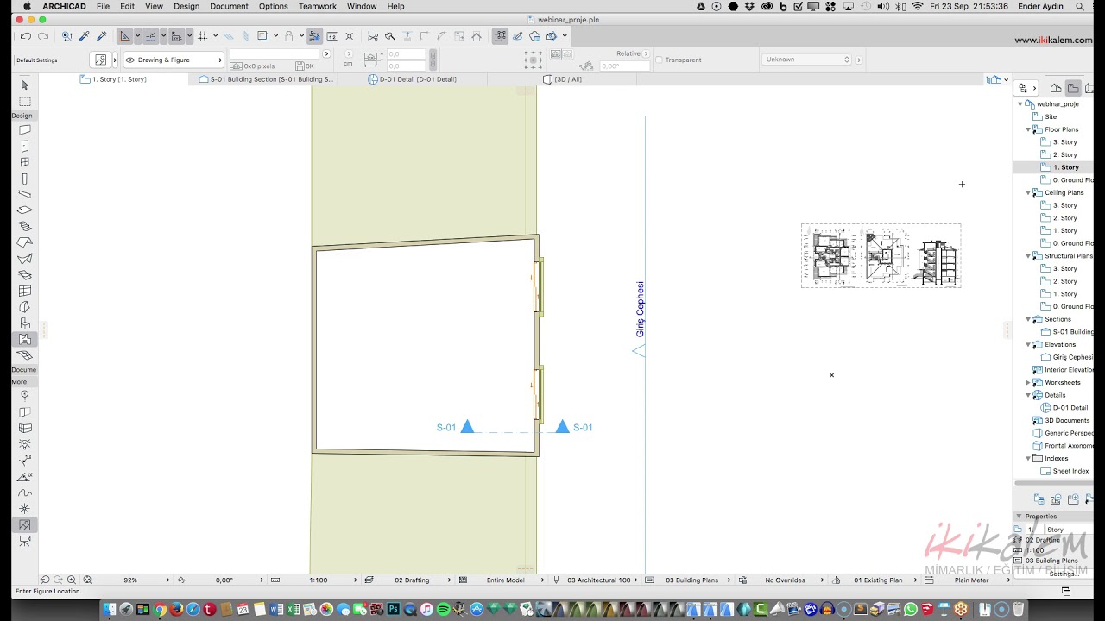The width and height of the screenshot is (1105, 621).
Task: Select the Column tool
Action: click(24, 179)
